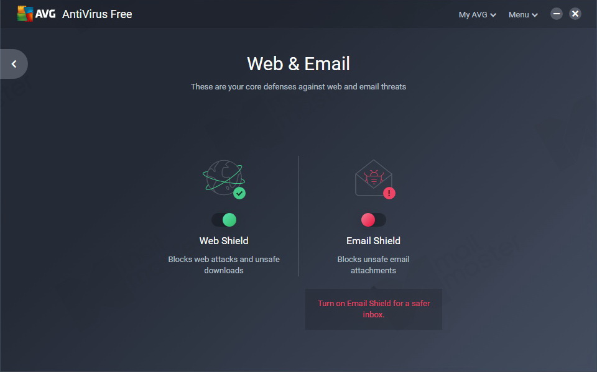Click the AVG logo icon
Screen dimensions: 597x372
point(25,14)
